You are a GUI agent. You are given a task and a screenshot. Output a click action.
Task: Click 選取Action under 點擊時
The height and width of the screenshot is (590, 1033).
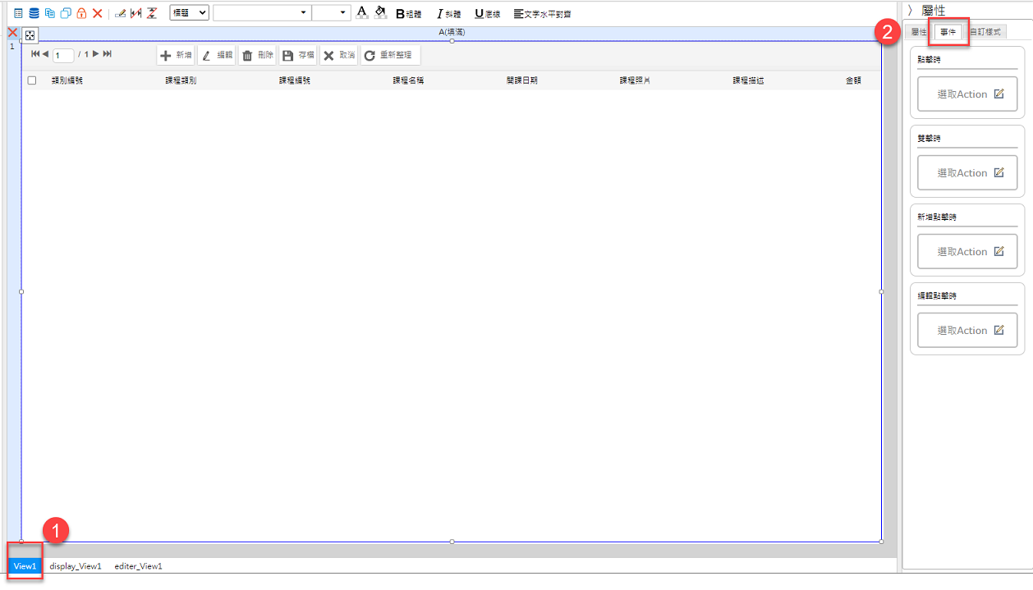[967, 94]
